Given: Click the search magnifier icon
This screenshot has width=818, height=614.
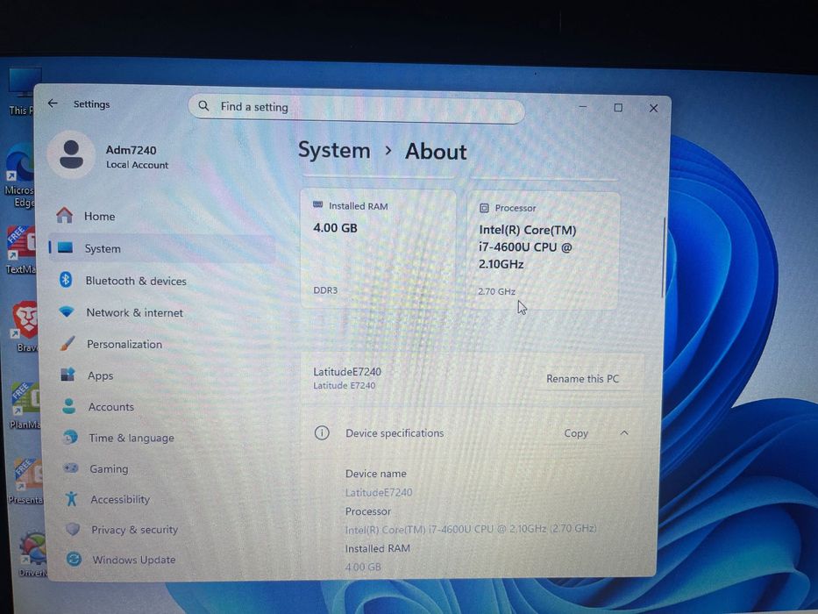Looking at the screenshot, I should (203, 106).
